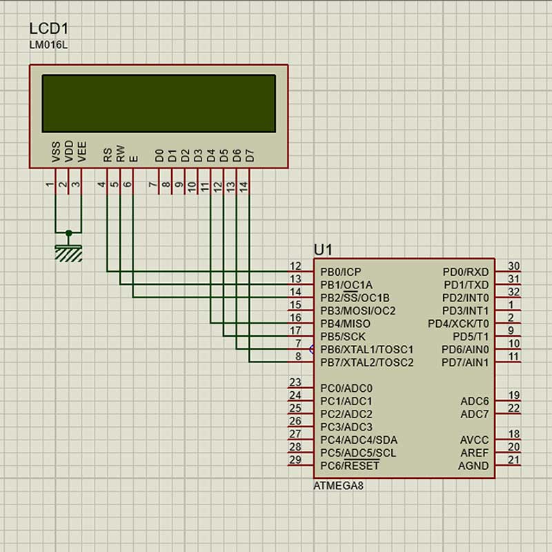Click the LCD1 component reference label

click(49, 28)
